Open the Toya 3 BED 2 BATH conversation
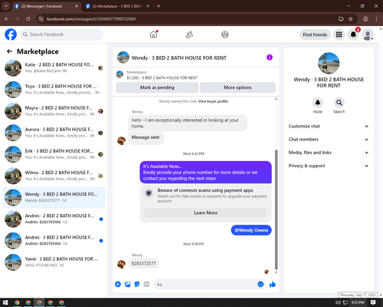Image resolution: width=383 pixels, height=307 pixels. [54, 89]
